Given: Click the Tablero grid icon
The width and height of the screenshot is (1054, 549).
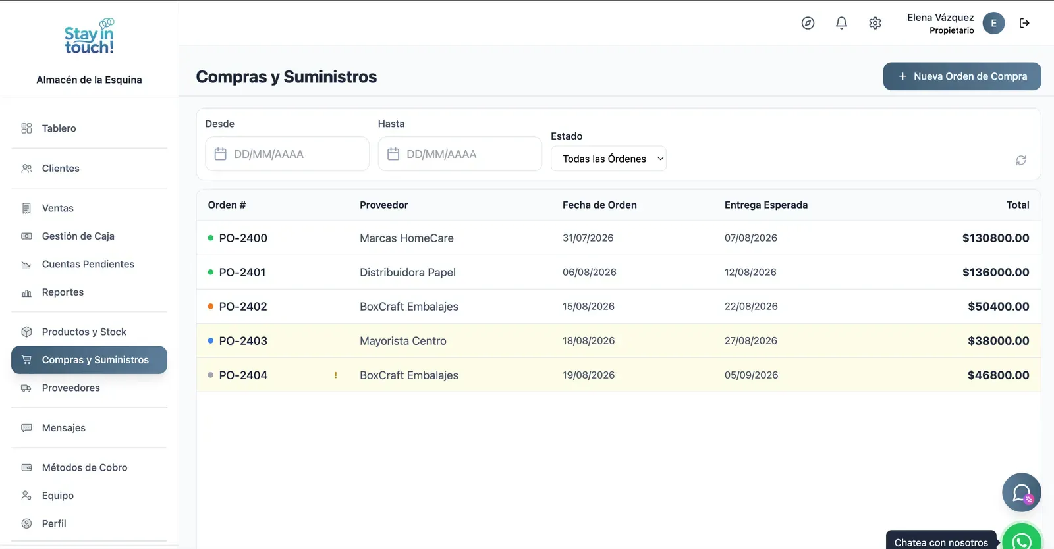Looking at the screenshot, I should coord(26,128).
